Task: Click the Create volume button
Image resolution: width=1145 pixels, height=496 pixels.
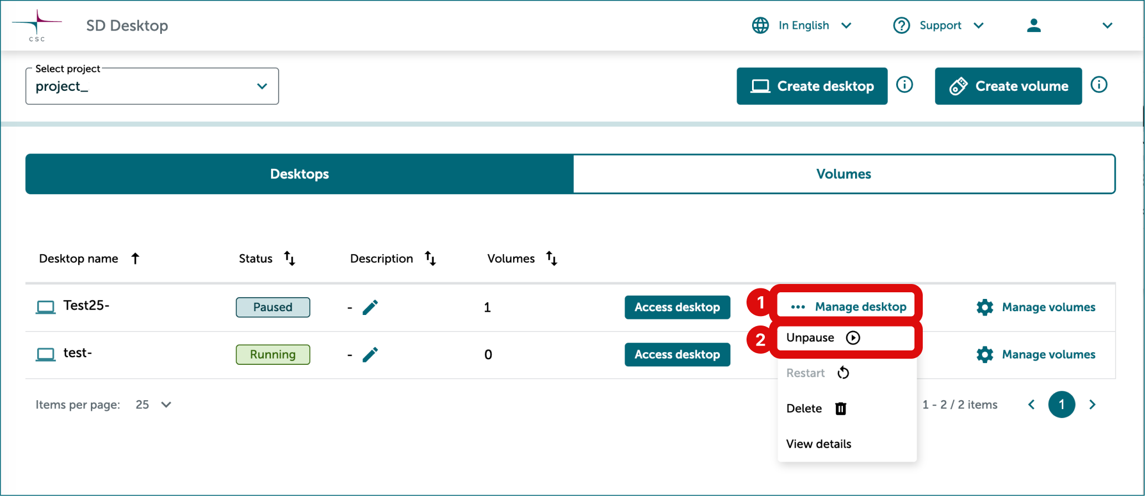Action: pyautogui.click(x=1008, y=86)
